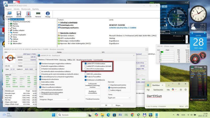Open Excel from the taskbar
The height and width of the screenshot is (118, 210).
click(x=126, y=115)
